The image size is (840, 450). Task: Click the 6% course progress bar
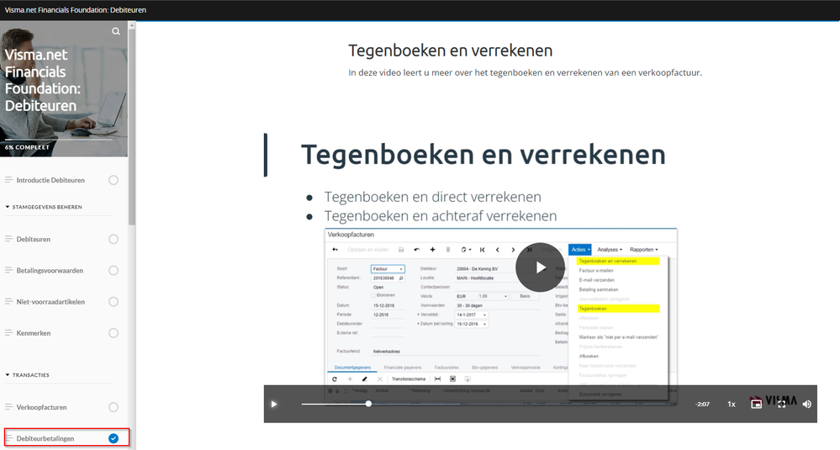point(59,140)
